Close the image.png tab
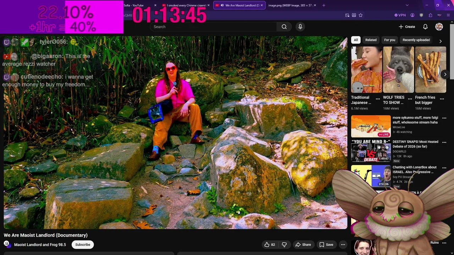 tap(315, 5)
